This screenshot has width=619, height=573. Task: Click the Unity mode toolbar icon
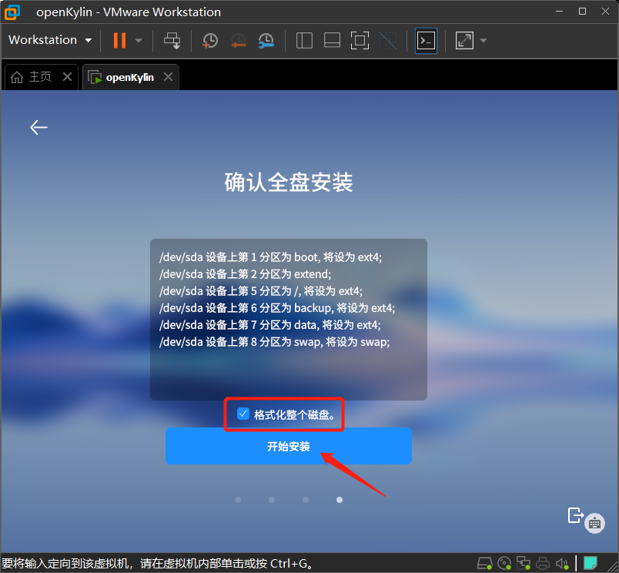pos(388,40)
